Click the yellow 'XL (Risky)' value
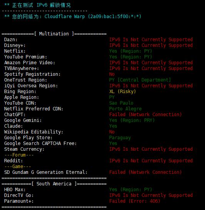Screen dimensions: 205x210 coord(123,92)
